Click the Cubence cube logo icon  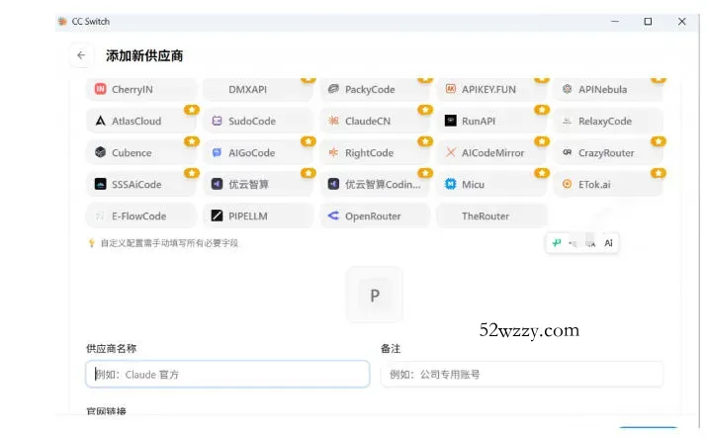coord(100,152)
